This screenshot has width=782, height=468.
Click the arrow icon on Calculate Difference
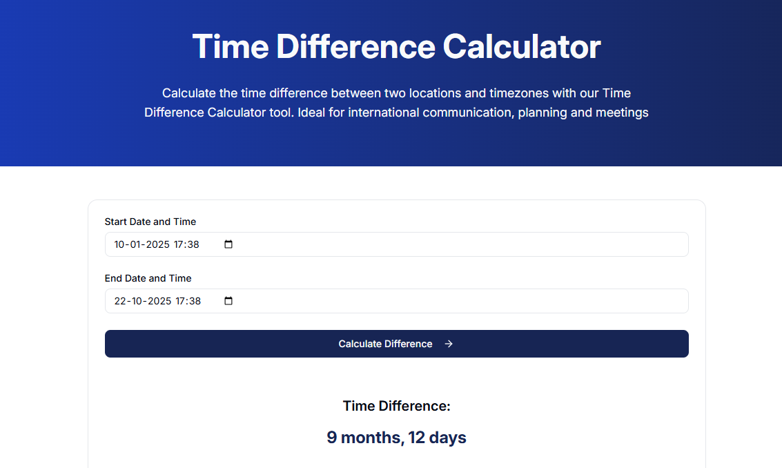(449, 344)
